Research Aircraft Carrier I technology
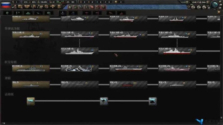The width and height of the screenshot is (223, 125). tap(31, 68)
